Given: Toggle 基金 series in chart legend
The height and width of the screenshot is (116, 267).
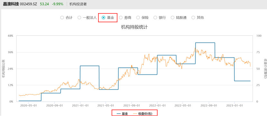Looking at the screenshot, I should click(x=122, y=113).
